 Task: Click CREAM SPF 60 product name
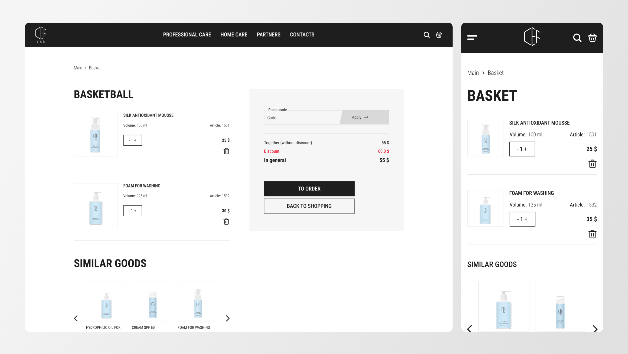[143, 328]
